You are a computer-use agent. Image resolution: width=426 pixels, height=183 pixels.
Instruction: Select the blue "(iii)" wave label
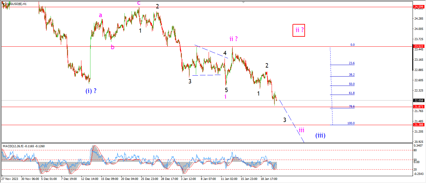320,135
